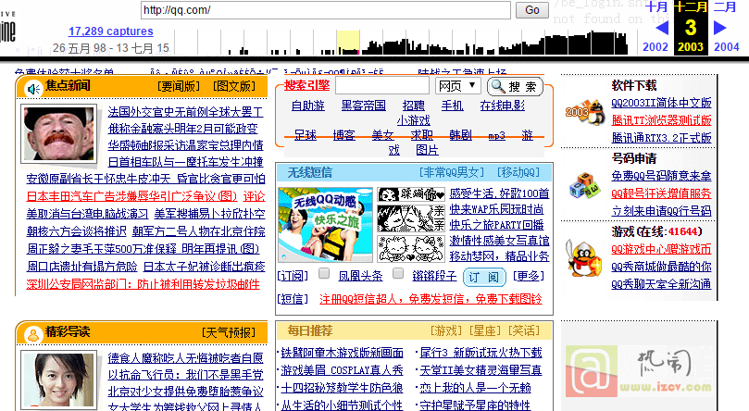Viewport: 749px width, 411px height.
Task: Click the speaker icon beside 焦点新闻
Action: click(x=33, y=89)
